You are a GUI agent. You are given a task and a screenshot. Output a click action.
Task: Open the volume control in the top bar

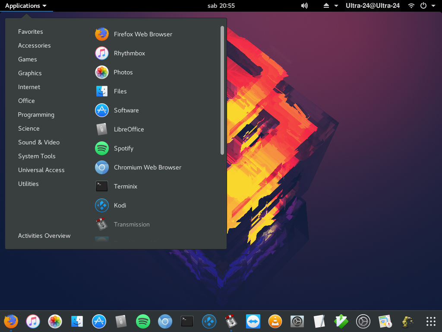pos(304,6)
